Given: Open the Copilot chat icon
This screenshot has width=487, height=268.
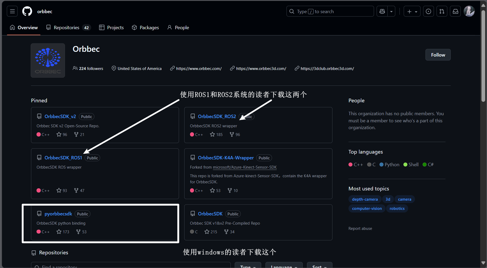Looking at the screenshot, I should [382, 11].
